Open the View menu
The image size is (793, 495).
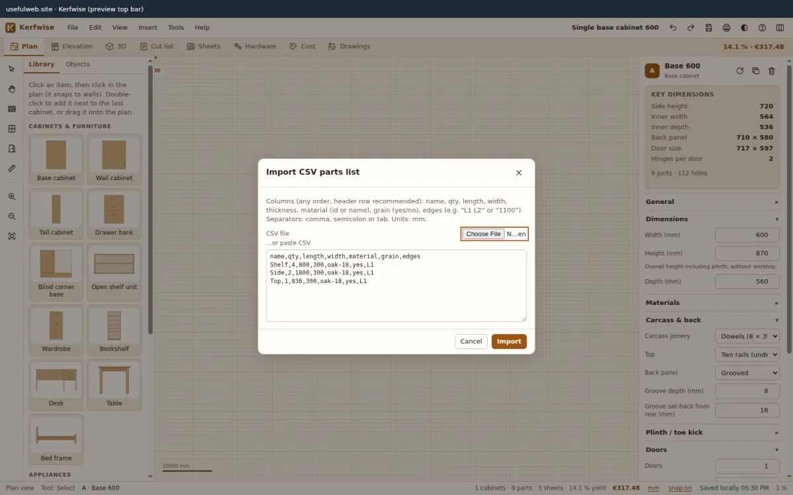tap(120, 28)
